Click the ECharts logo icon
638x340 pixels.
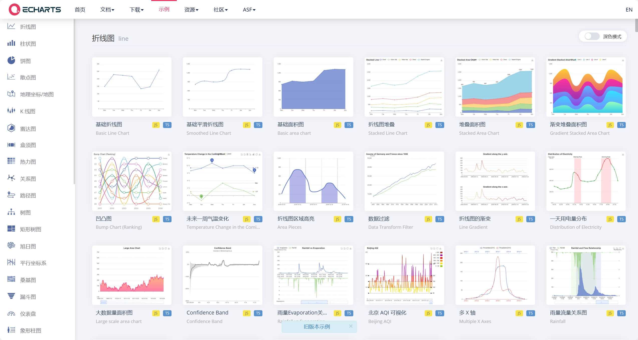pyautogui.click(x=14, y=9)
